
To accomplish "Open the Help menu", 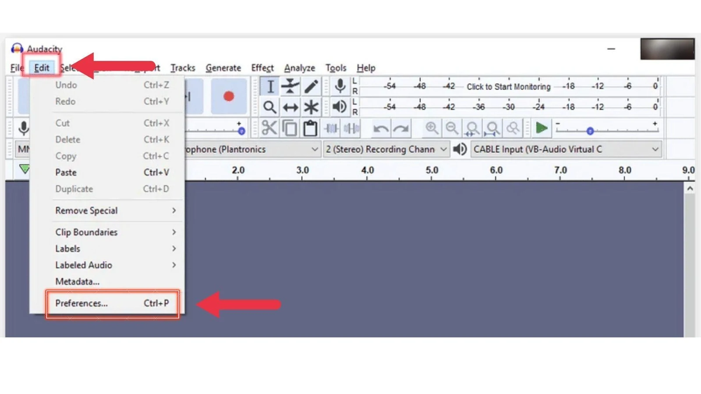I will click(x=366, y=68).
